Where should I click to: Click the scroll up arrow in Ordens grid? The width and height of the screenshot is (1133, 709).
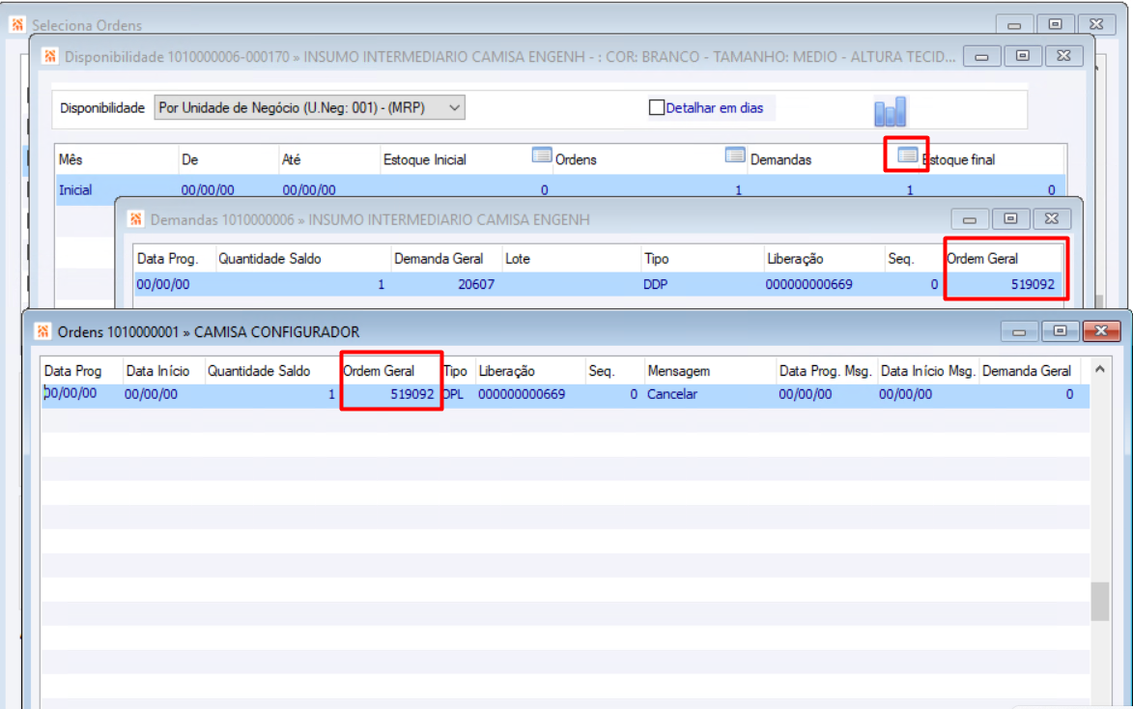[x=1100, y=369]
